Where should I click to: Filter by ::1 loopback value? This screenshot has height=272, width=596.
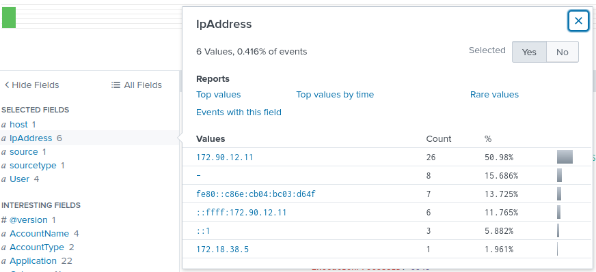coord(203,231)
